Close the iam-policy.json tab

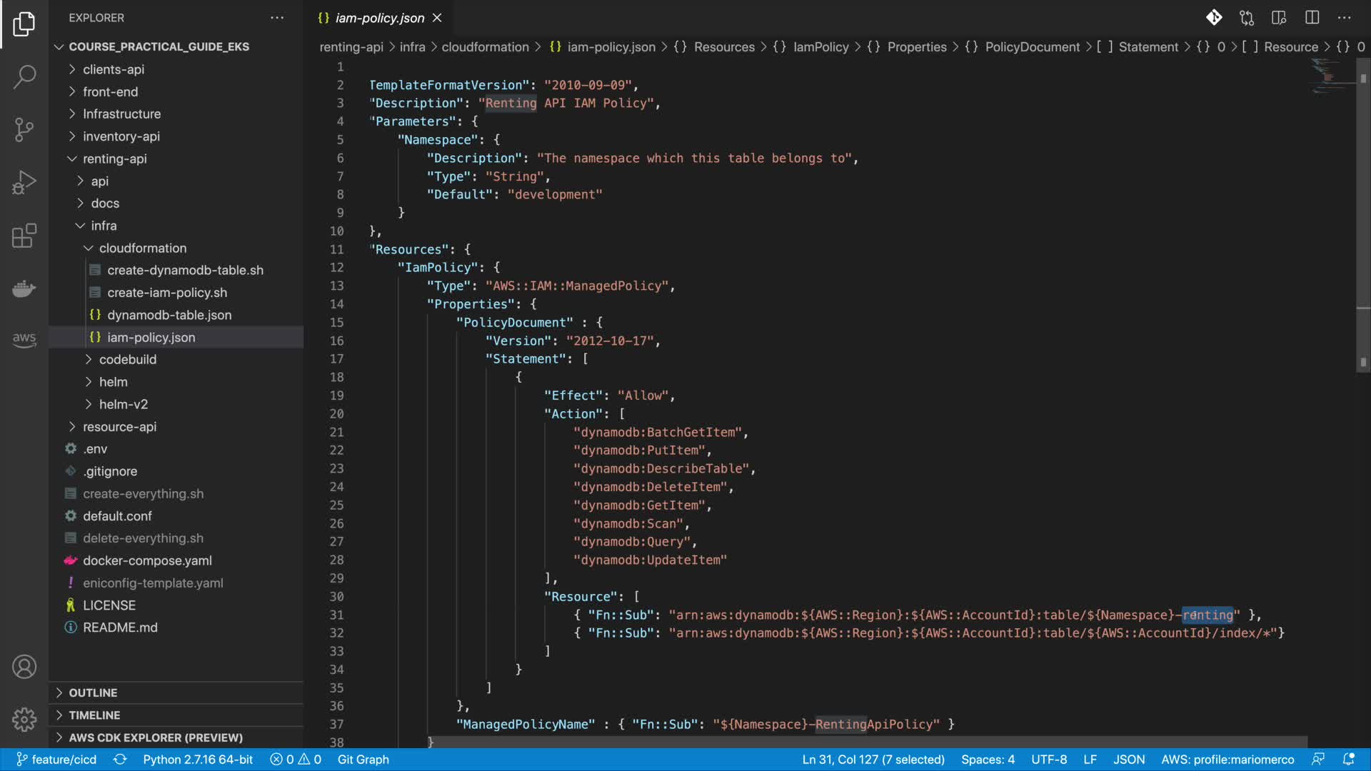(x=437, y=18)
